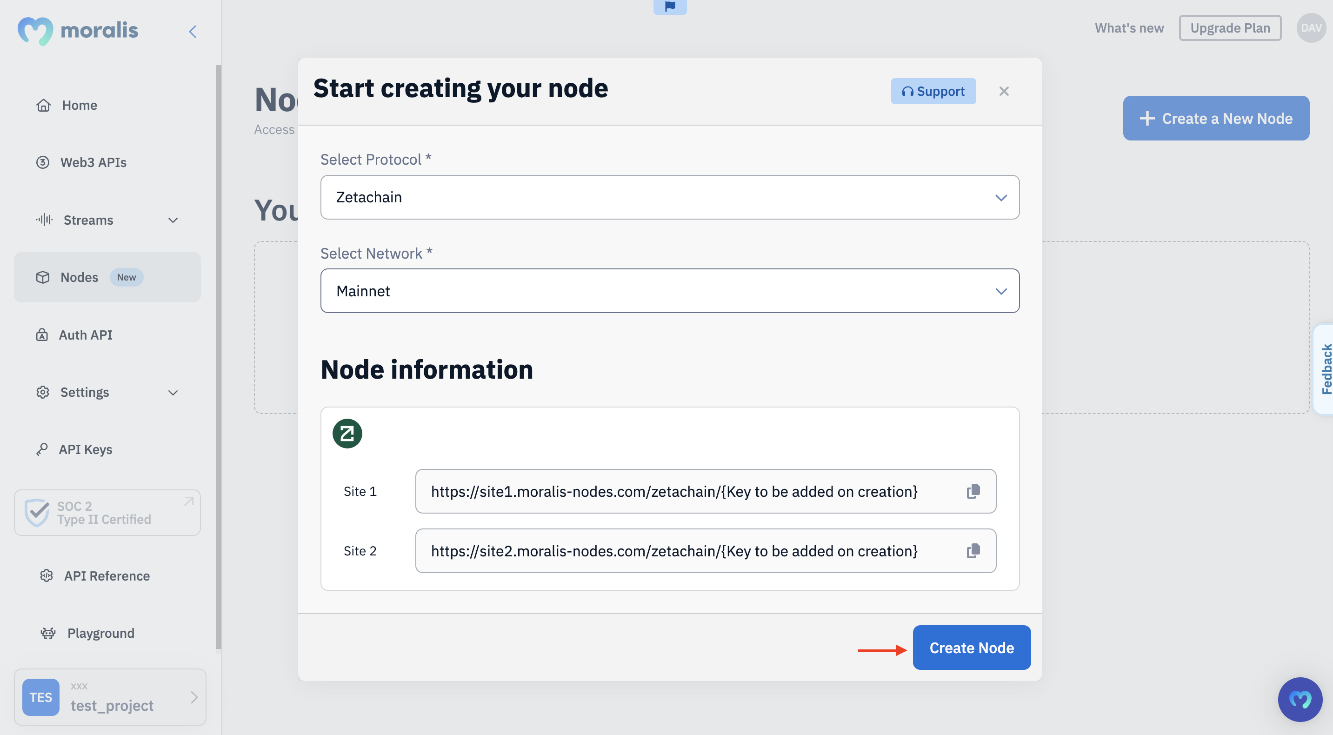The image size is (1333, 735).
Task: Click the API Keys sidebar icon
Action: 42,450
